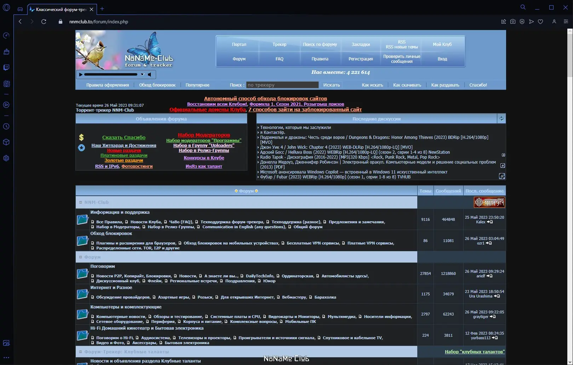
Task: Search tabs with magnifier icon
Action: point(523,7)
